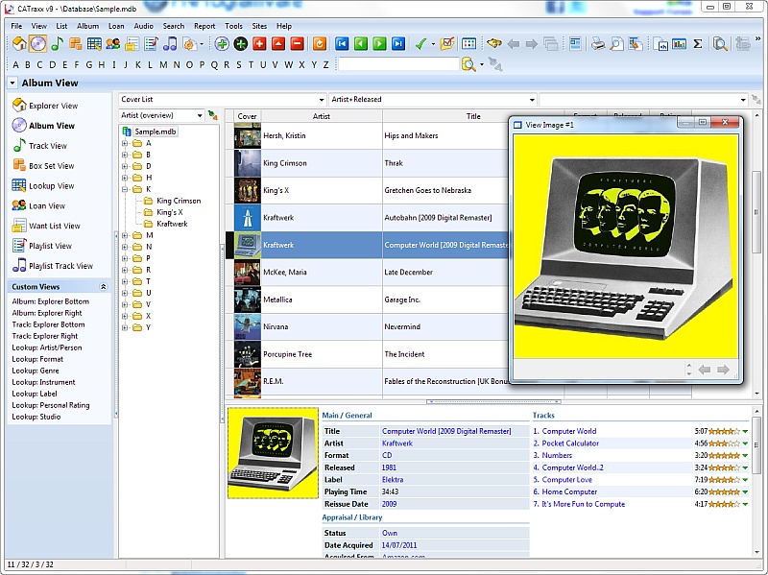Go to next record with green right arrow
Screen dimensions: 768x575
379,44
